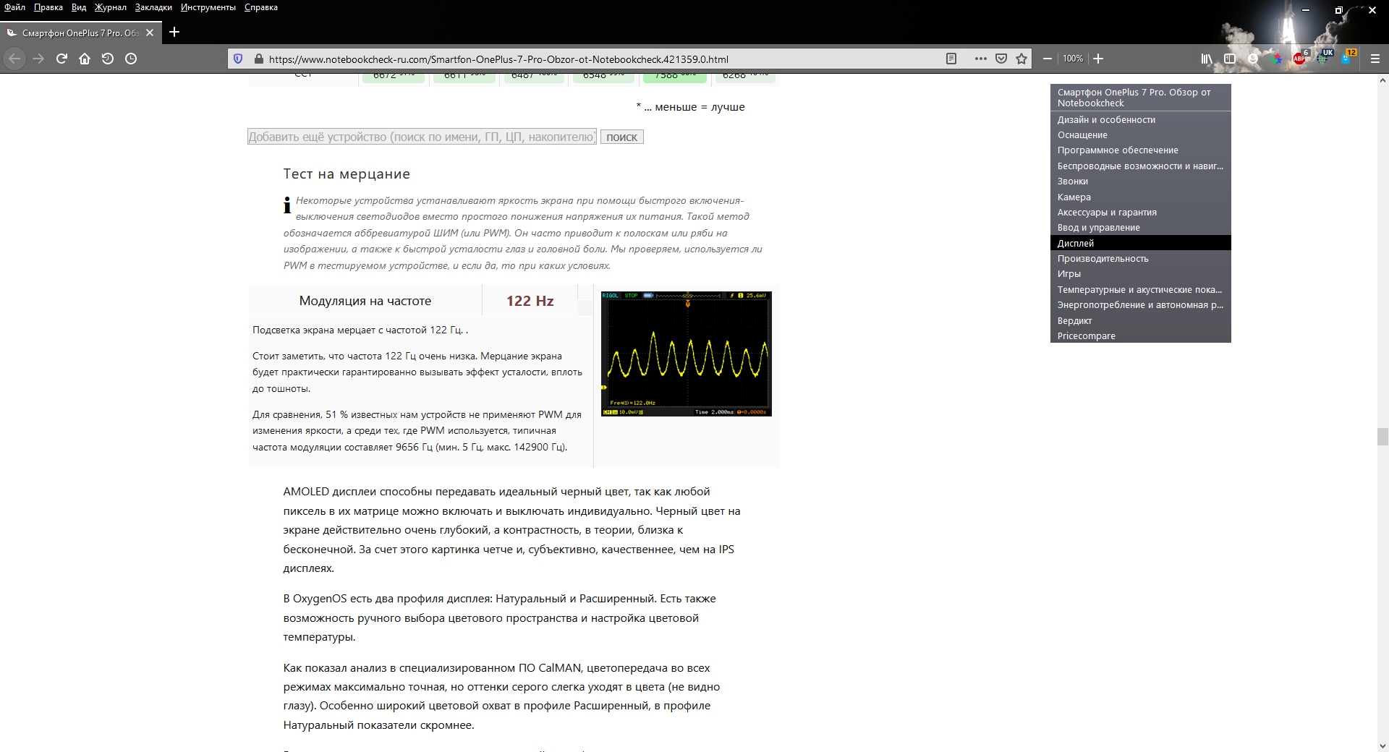The width and height of the screenshot is (1389, 752).
Task: Click the scrollbar up arrow
Action: point(1382,80)
